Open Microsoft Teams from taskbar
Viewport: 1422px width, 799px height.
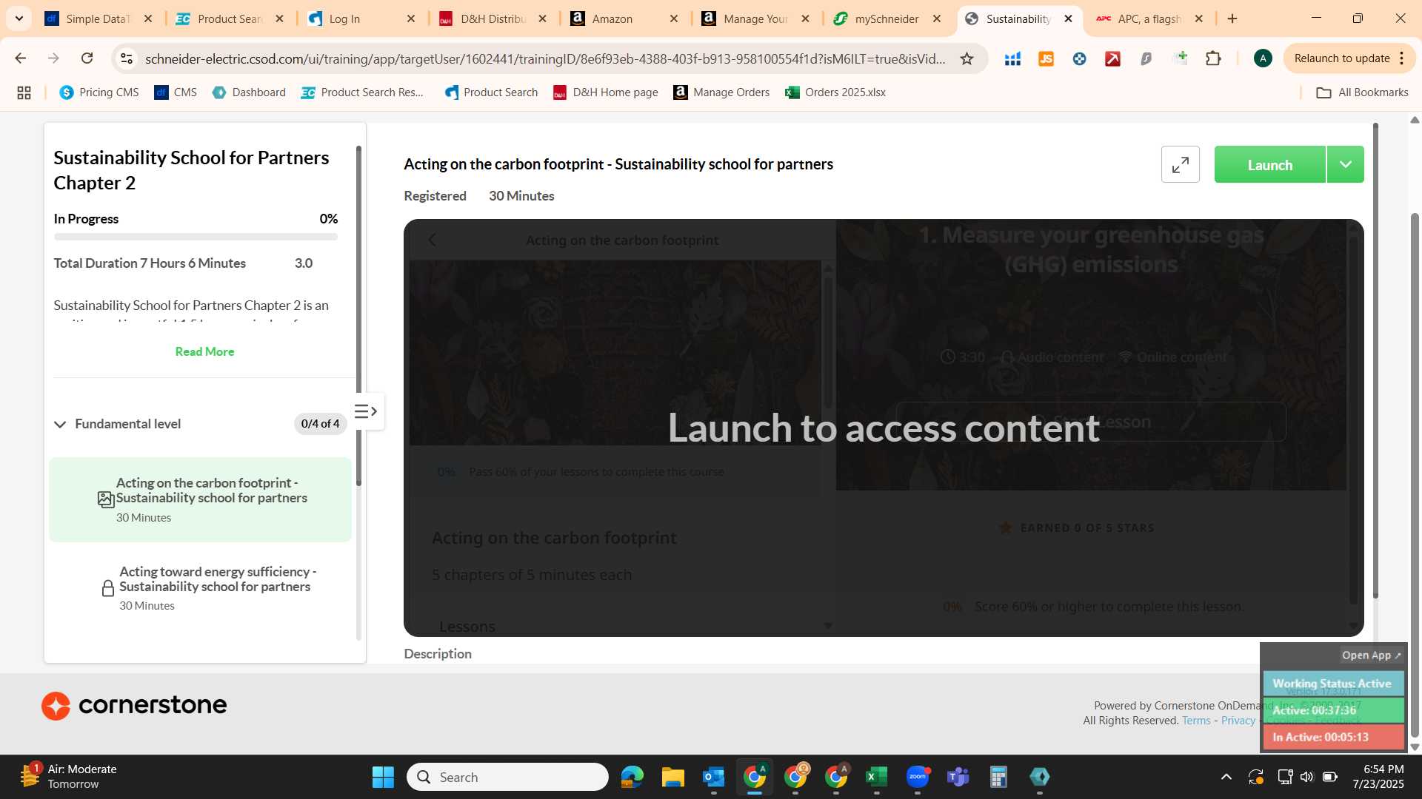point(958,777)
